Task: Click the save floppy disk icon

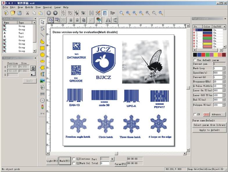Action: click(19, 13)
